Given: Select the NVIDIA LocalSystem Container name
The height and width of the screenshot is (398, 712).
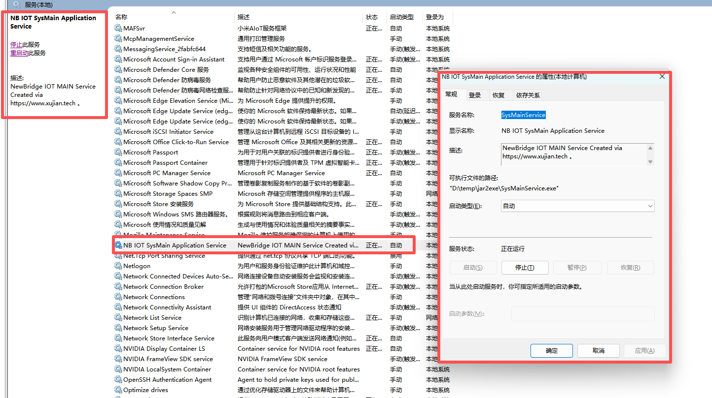Looking at the screenshot, I should 167,369.
